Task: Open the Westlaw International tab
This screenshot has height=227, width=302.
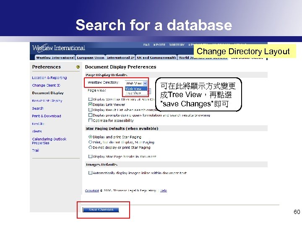Action: (x=55, y=58)
